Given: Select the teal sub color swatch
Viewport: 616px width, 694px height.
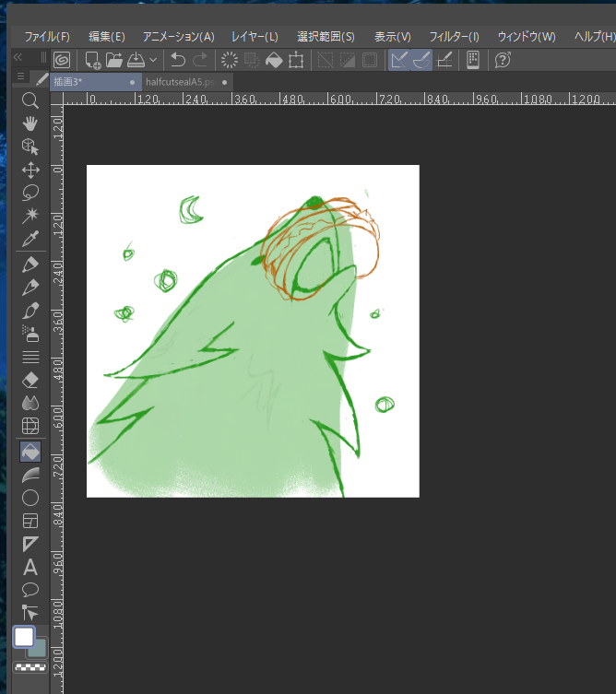Looking at the screenshot, I should pyautogui.click(x=41, y=648).
